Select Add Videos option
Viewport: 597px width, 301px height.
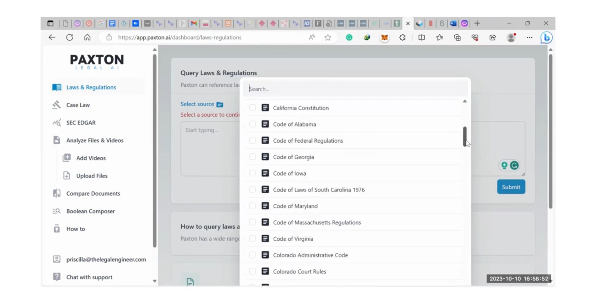91,158
